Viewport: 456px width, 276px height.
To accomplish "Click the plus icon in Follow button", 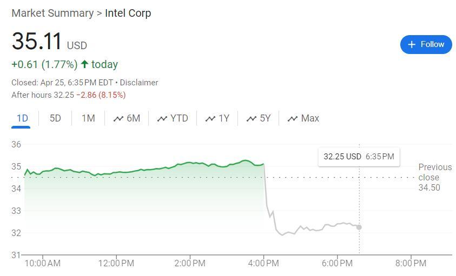I will (x=412, y=44).
